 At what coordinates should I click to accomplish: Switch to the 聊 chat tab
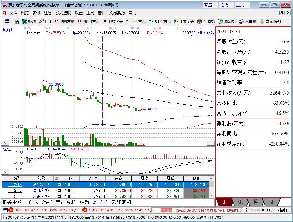pos(271,202)
